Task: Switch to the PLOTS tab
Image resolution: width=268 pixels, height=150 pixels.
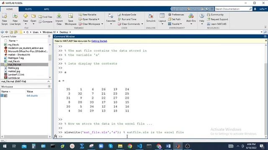Action: pyautogui.click(x=28, y=9)
